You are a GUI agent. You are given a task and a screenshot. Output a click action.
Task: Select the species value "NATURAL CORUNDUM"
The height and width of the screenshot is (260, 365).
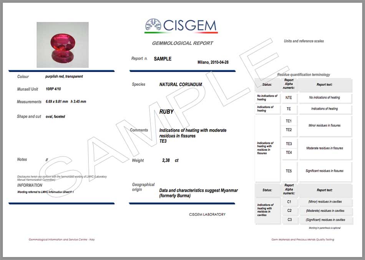(181, 85)
